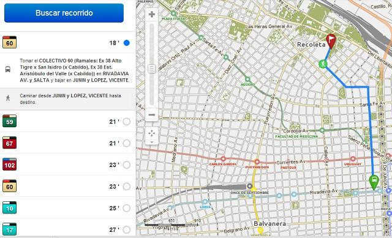Click the green pedestrian walking marker
This screenshot has height=238, width=392.
point(323,64)
